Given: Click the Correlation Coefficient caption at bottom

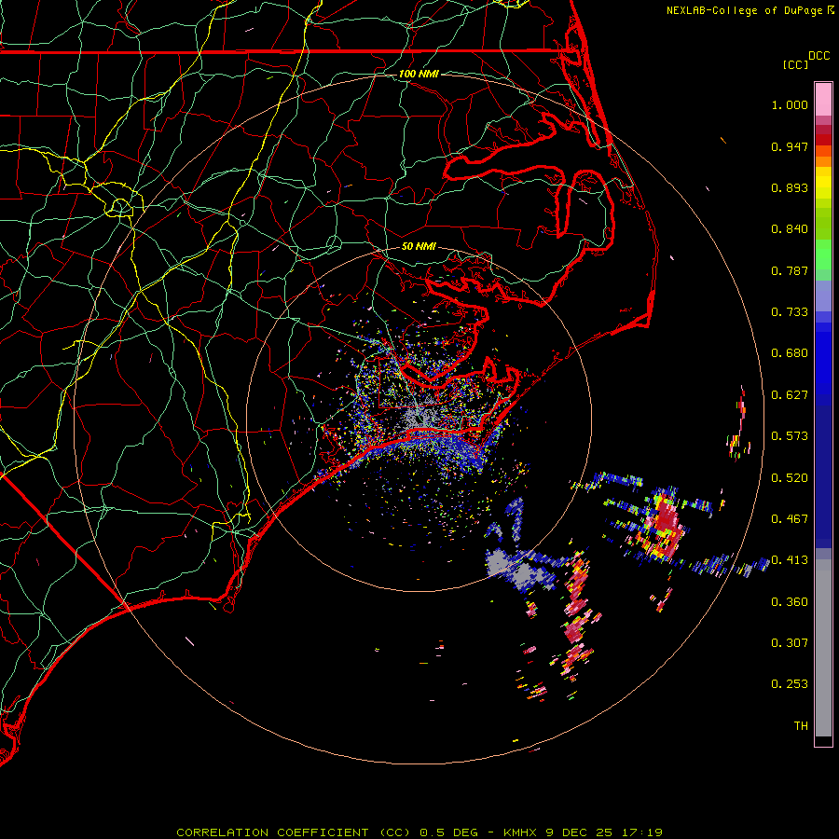Looking at the screenshot, I should pos(419,832).
